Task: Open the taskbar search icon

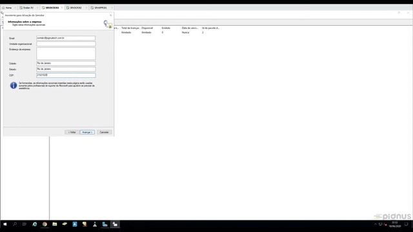Action: pos(15,224)
